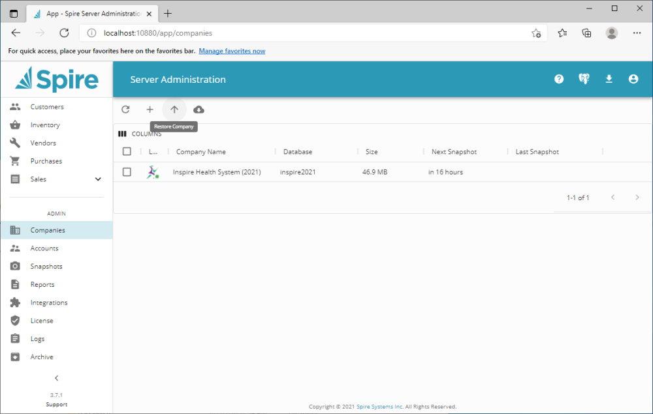Click the Reports document icon
Viewport: 653px width, 414px height.
pyautogui.click(x=15, y=284)
